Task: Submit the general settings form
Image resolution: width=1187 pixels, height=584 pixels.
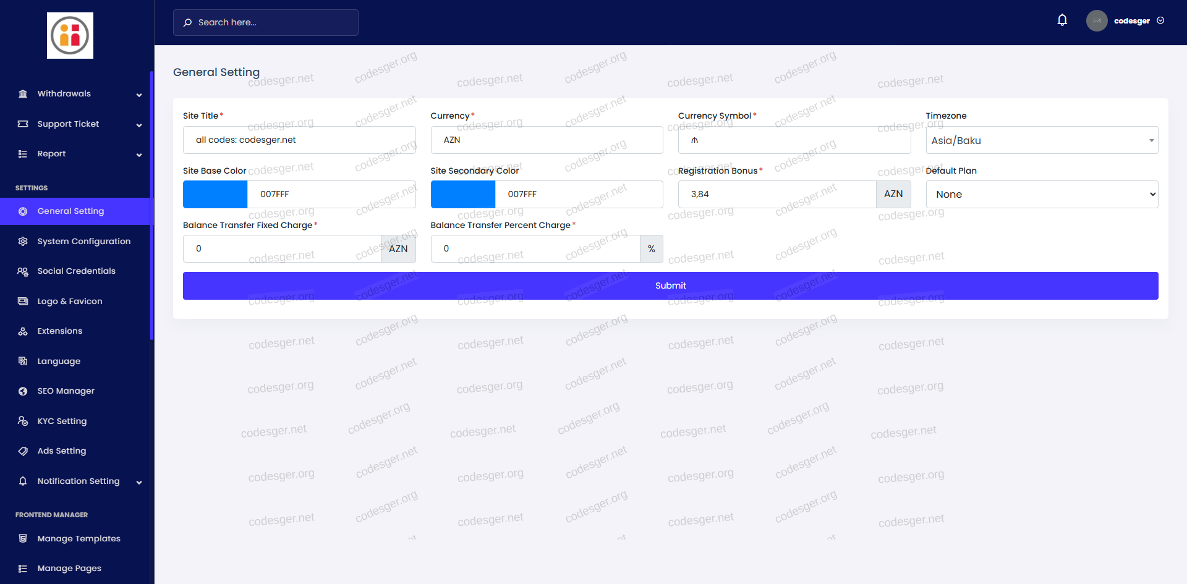Action: pyautogui.click(x=670, y=286)
